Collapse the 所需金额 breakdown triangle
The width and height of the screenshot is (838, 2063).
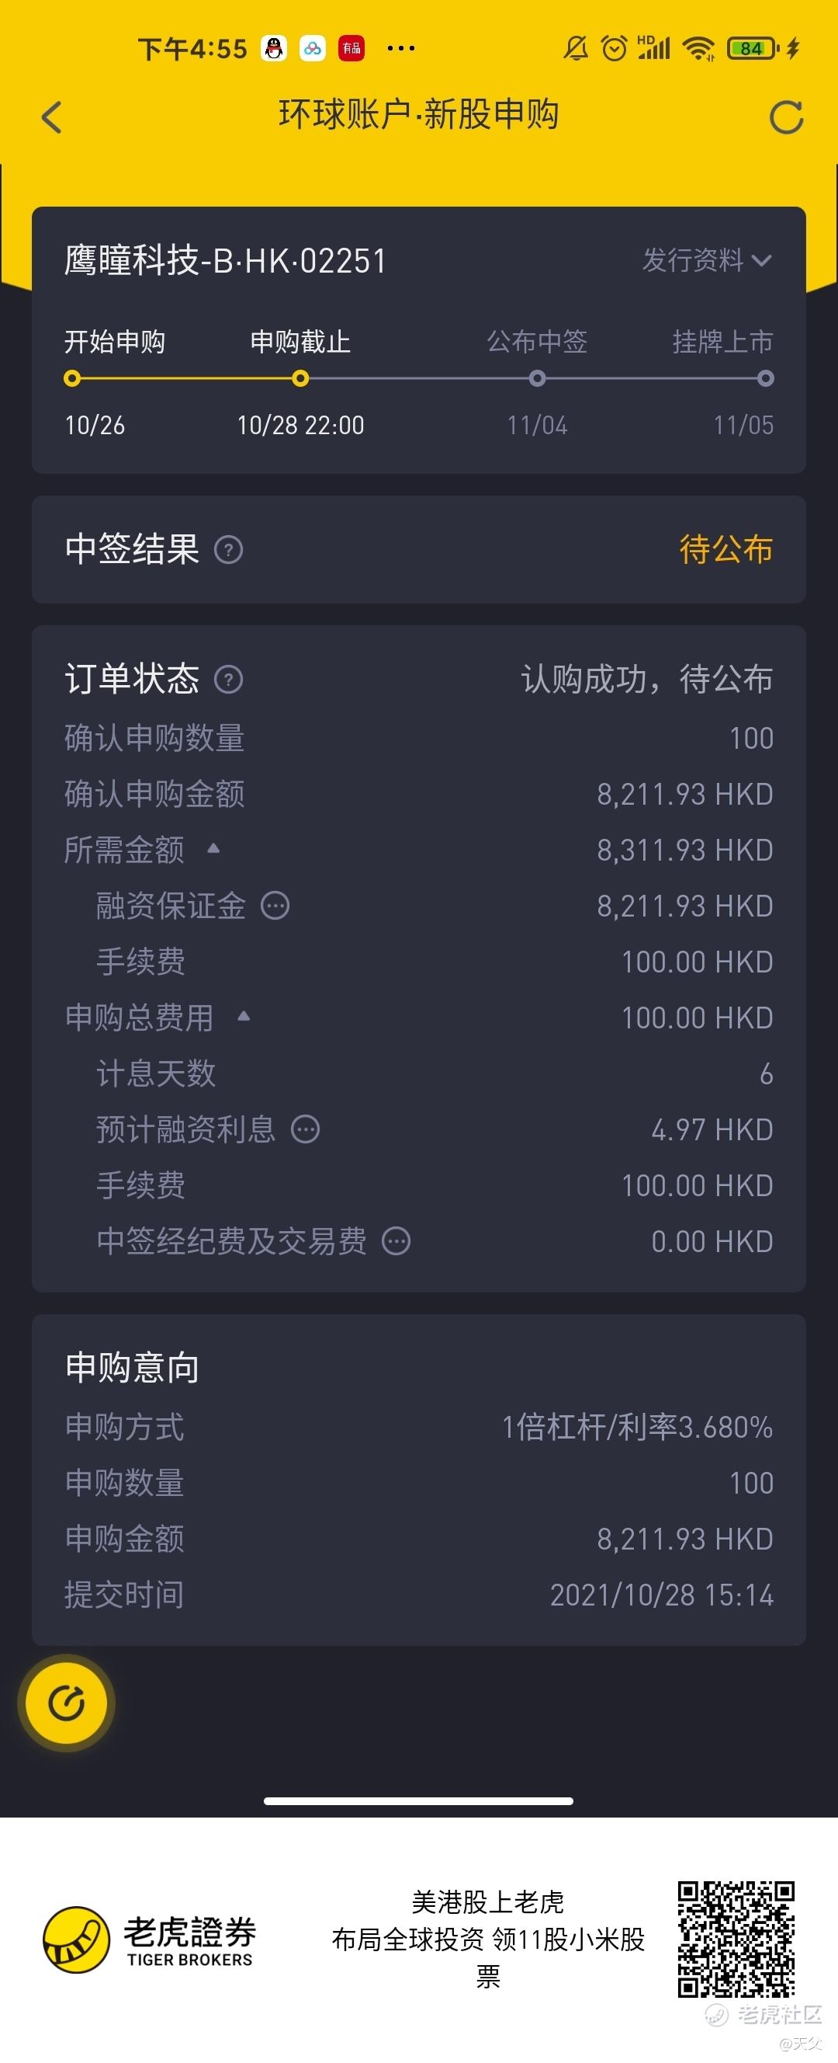[x=213, y=848]
